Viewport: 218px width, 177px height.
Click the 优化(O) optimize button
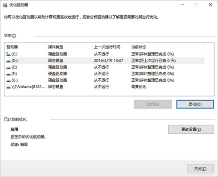195,104
